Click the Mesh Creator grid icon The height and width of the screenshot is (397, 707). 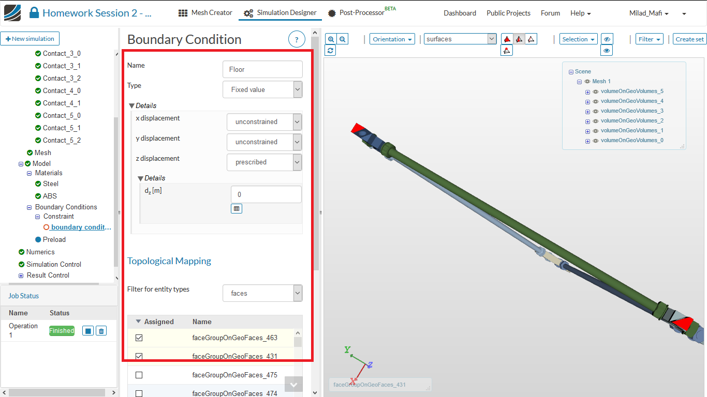point(183,13)
